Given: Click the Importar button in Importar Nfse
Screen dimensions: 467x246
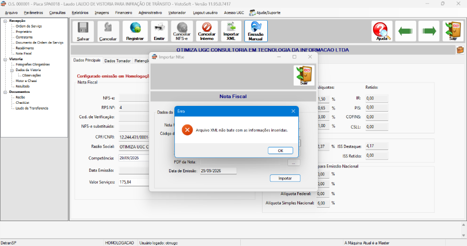Looking at the screenshot, I should click(x=285, y=178).
